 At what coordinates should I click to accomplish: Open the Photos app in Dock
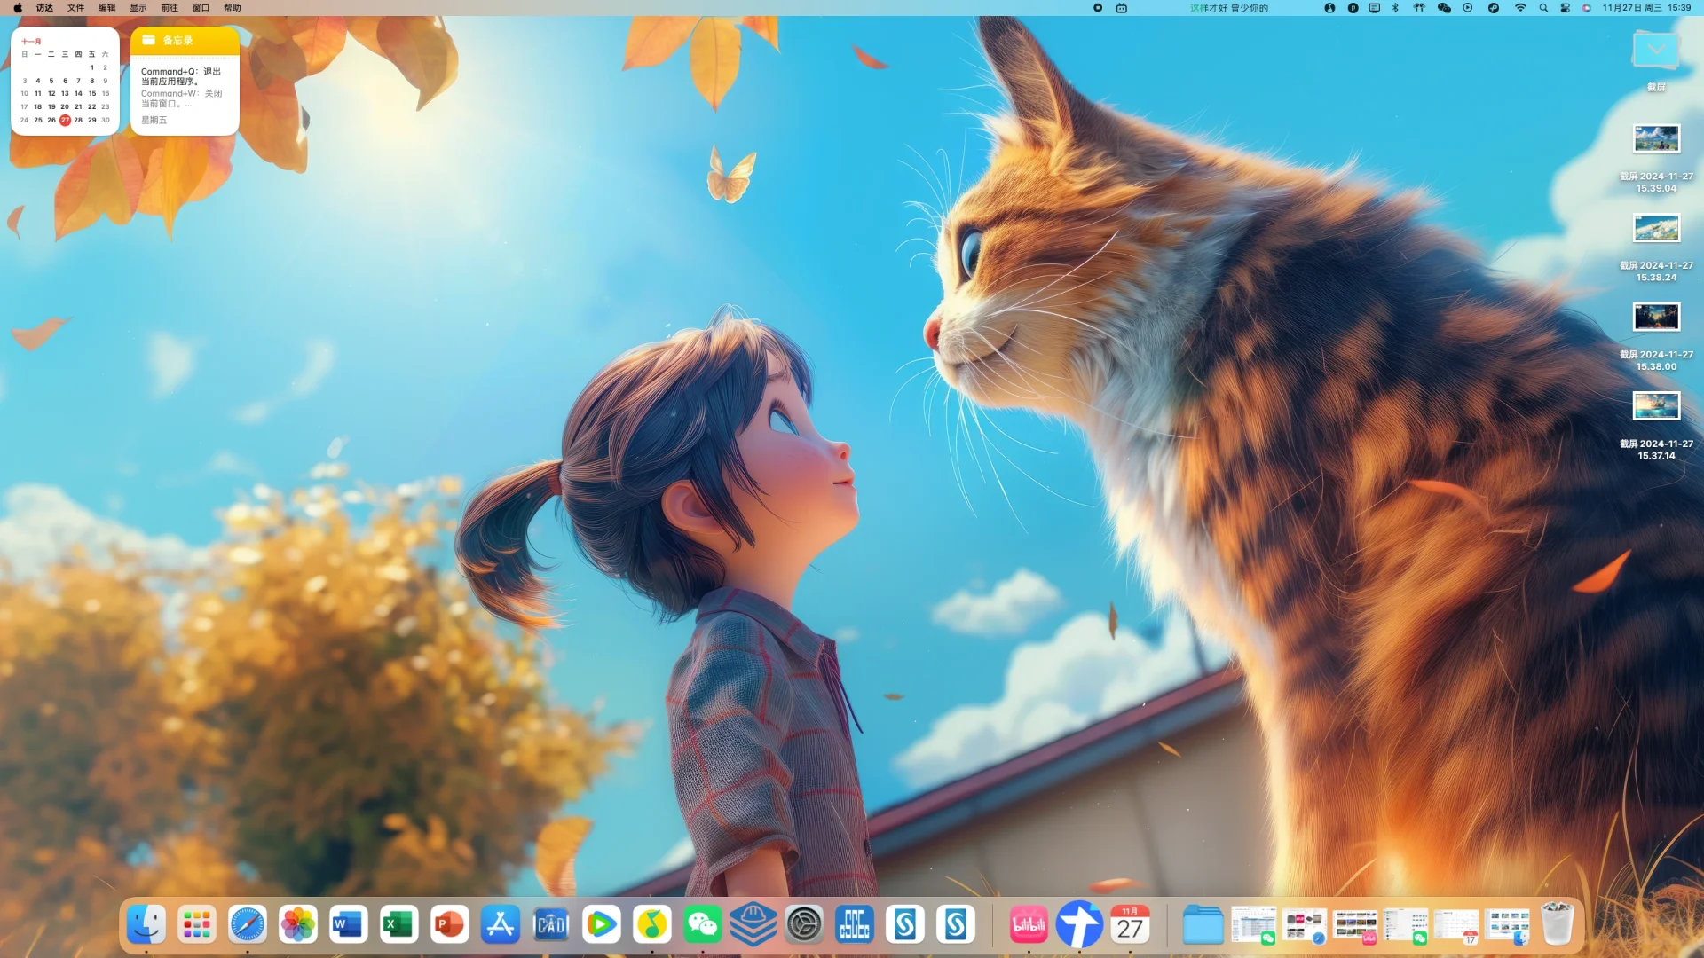tap(298, 925)
